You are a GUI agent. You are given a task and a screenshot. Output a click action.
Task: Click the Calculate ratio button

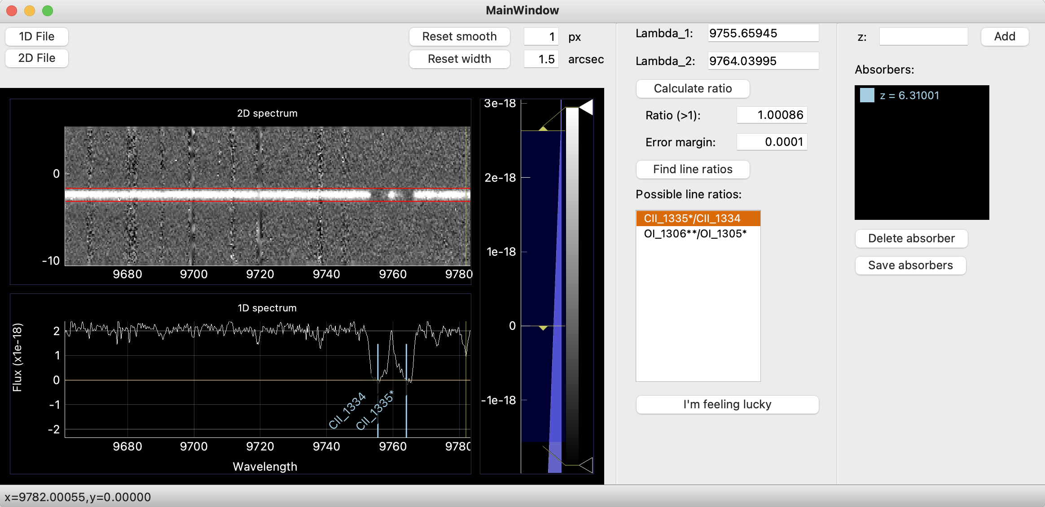click(x=693, y=88)
